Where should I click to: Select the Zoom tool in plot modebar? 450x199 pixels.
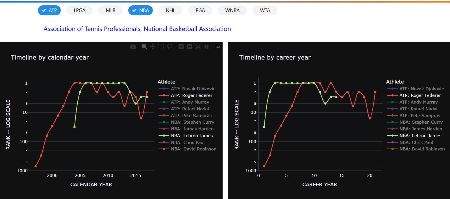(144, 47)
